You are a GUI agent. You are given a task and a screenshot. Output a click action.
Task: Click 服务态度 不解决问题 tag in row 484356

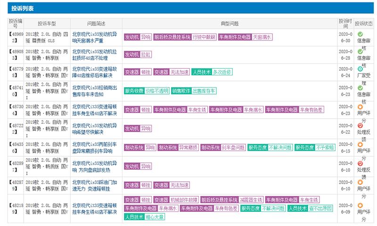(270, 147)
